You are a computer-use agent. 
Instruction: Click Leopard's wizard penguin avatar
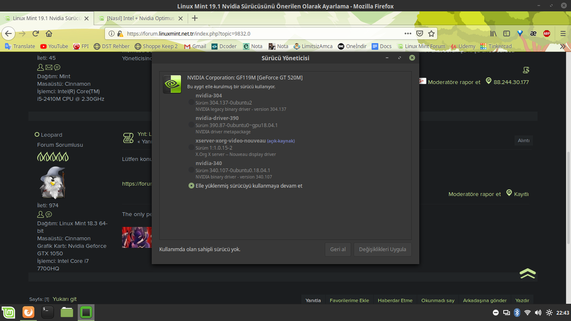52,183
